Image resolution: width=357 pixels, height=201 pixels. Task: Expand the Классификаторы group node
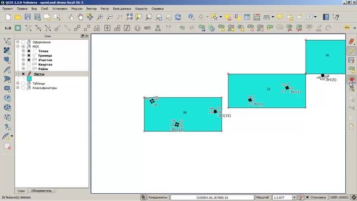click(x=17, y=88)
